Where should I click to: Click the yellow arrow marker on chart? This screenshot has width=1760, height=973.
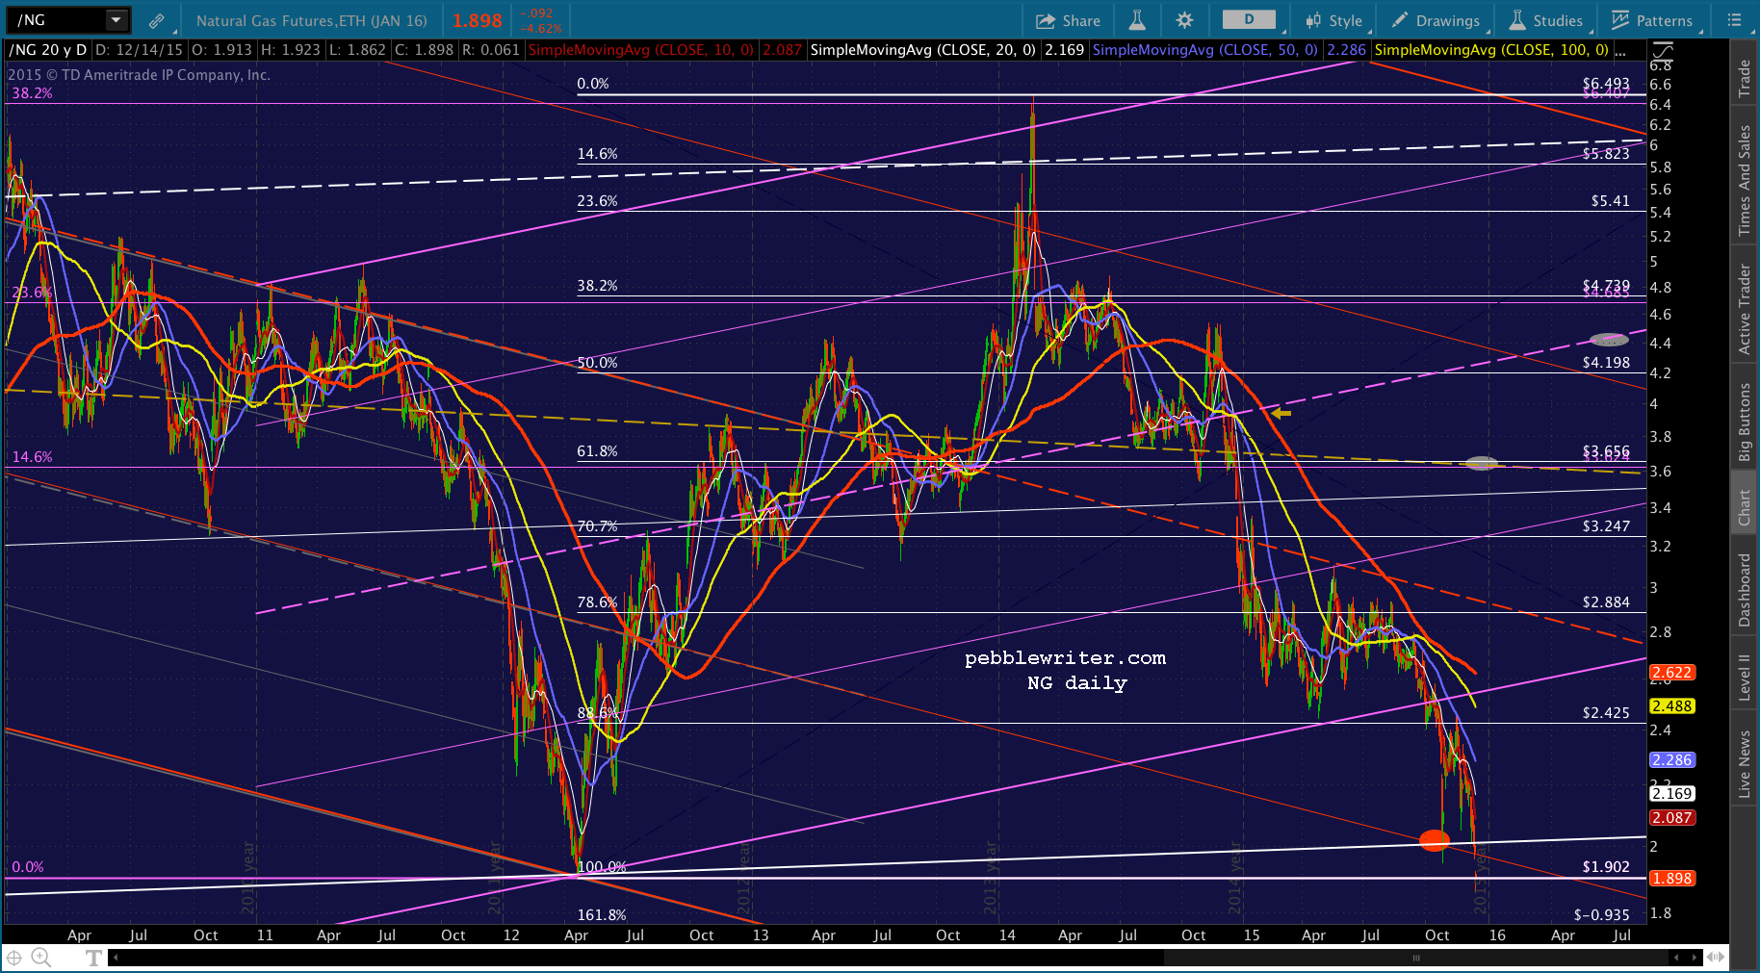click(x=1281, y=413)
